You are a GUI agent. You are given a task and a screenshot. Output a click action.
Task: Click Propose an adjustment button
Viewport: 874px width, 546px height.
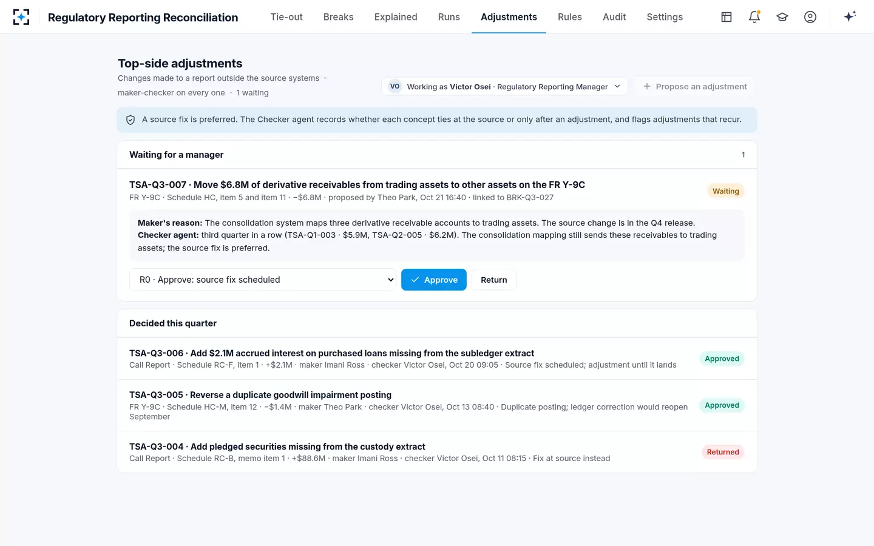pyautogui.click(x=695, y=87)
